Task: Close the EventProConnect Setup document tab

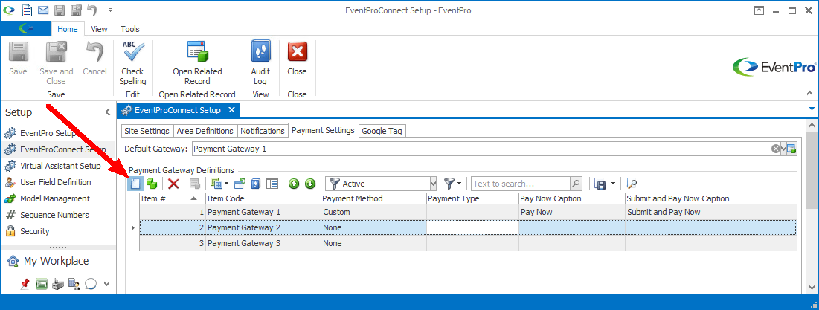Action: [x=232, y=110]
